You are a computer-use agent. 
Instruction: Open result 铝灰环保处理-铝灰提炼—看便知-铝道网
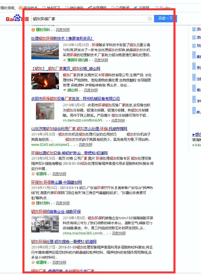click(64, 242)
